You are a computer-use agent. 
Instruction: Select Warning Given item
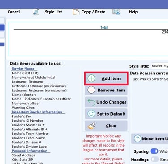pyautogui.click(x=23, y=108)
